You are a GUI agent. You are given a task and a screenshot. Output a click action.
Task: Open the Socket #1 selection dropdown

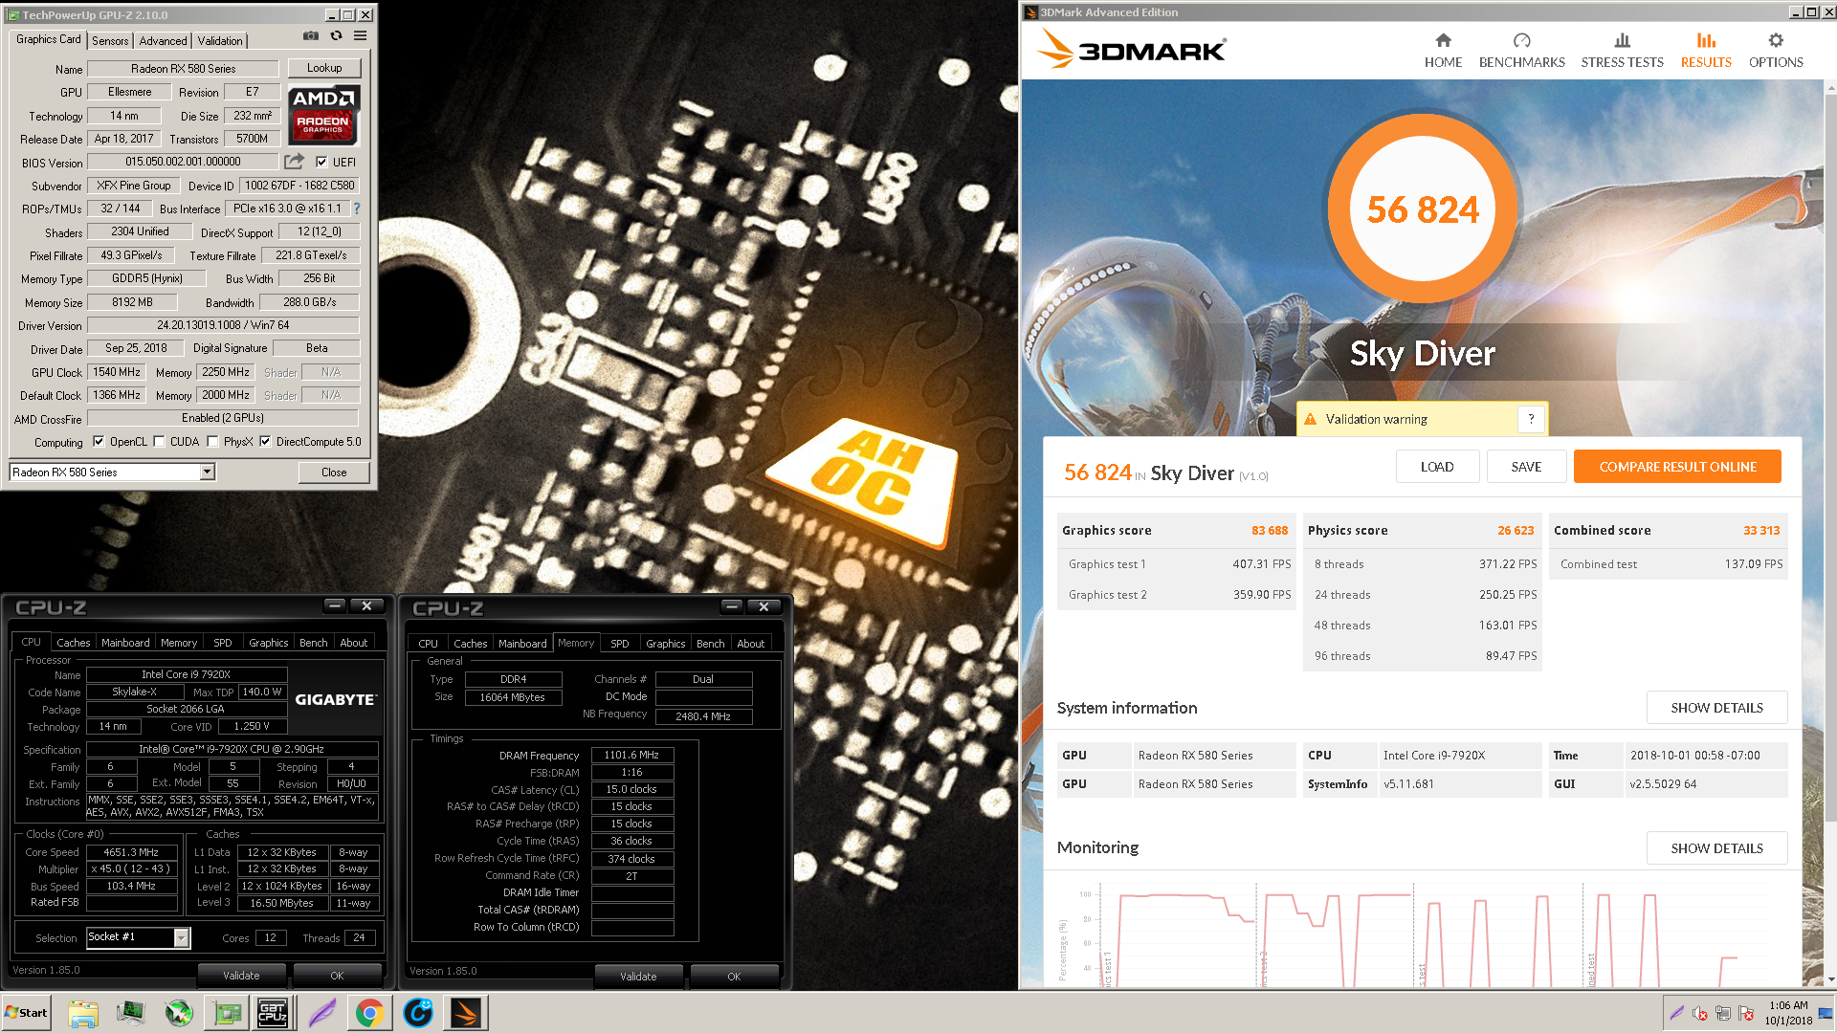pos(138,937)
